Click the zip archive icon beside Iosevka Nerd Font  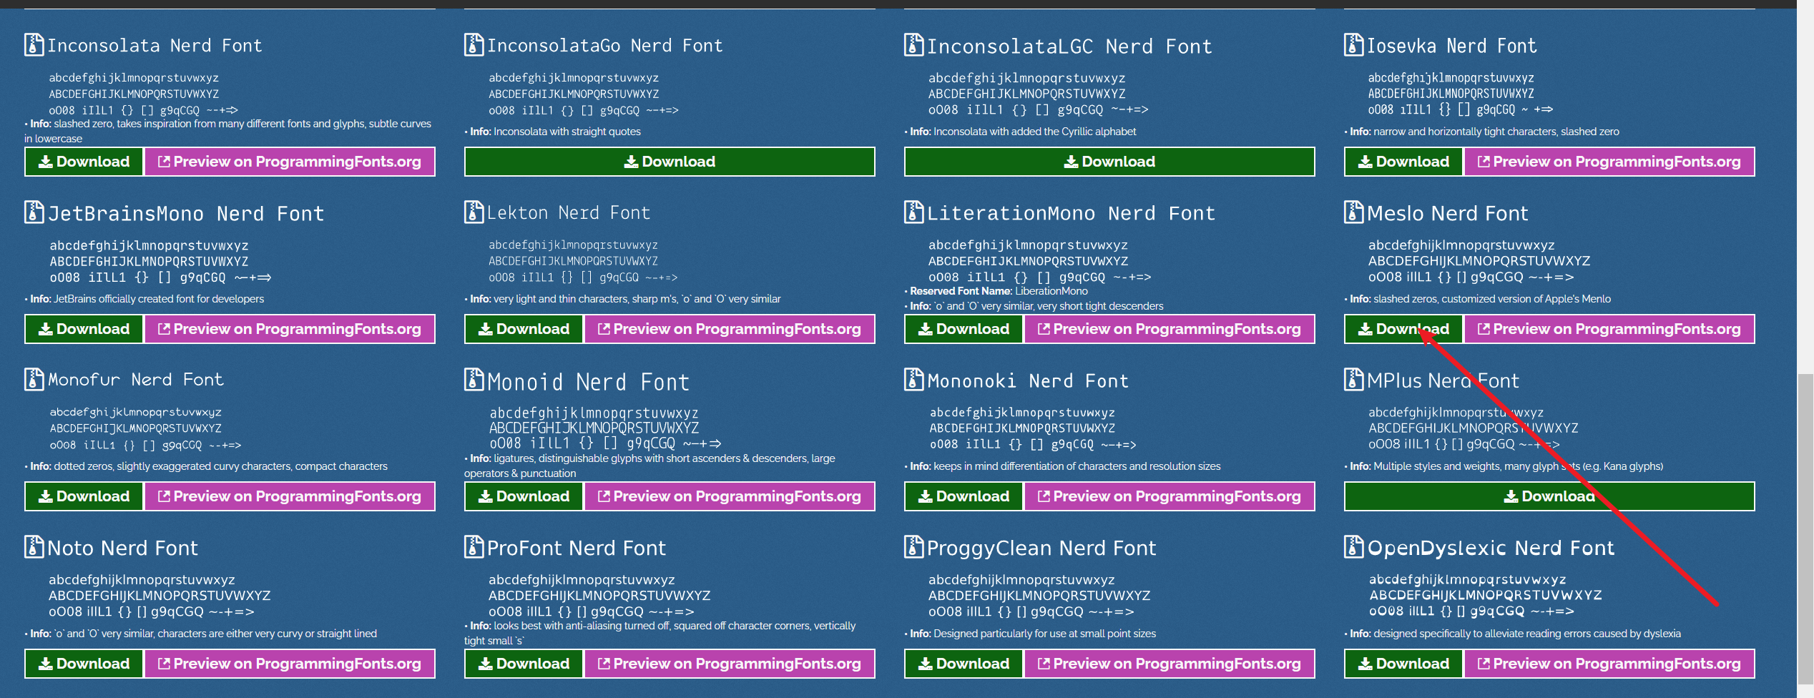[1354, 44]
